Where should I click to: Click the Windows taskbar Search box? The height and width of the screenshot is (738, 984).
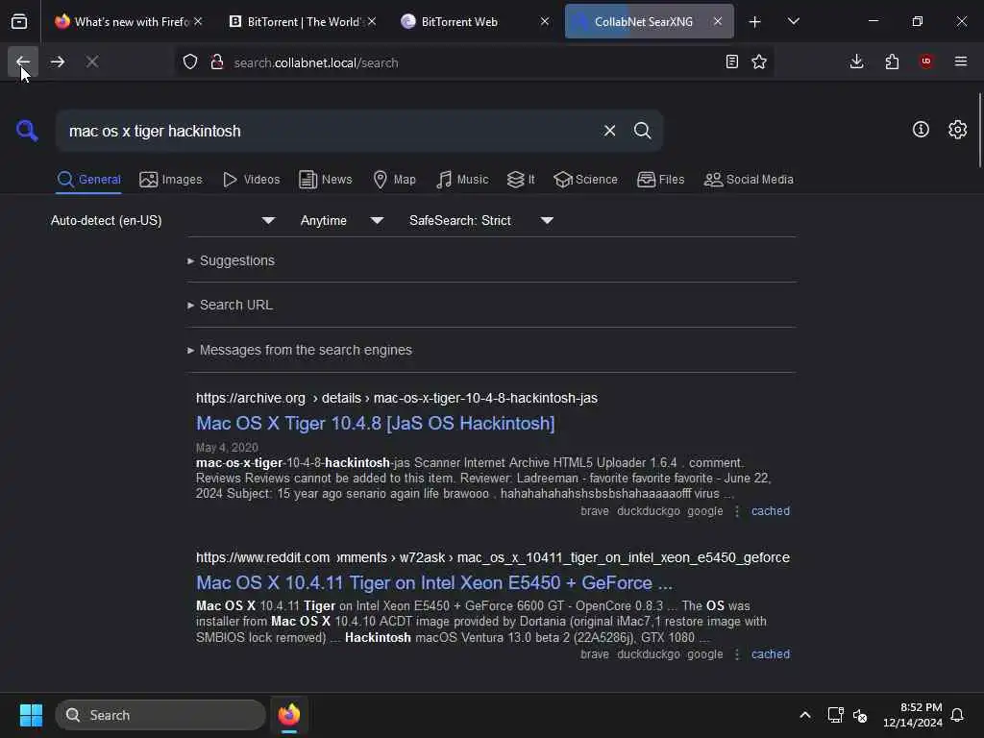[160, 715]
